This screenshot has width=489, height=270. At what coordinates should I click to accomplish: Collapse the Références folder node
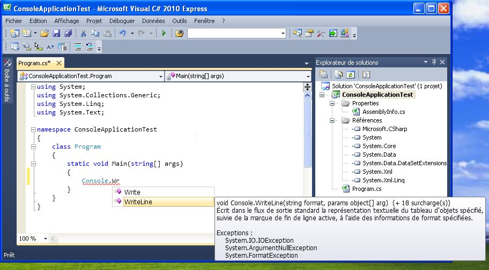pos(332,120)
